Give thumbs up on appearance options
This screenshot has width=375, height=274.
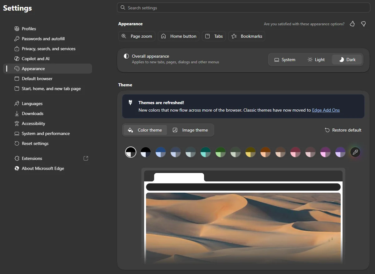352,24
